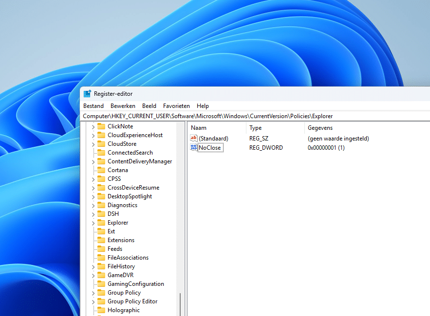430x316 pixels.
Task: Expand the ClickNote key
Action: [x=93, y=126]
